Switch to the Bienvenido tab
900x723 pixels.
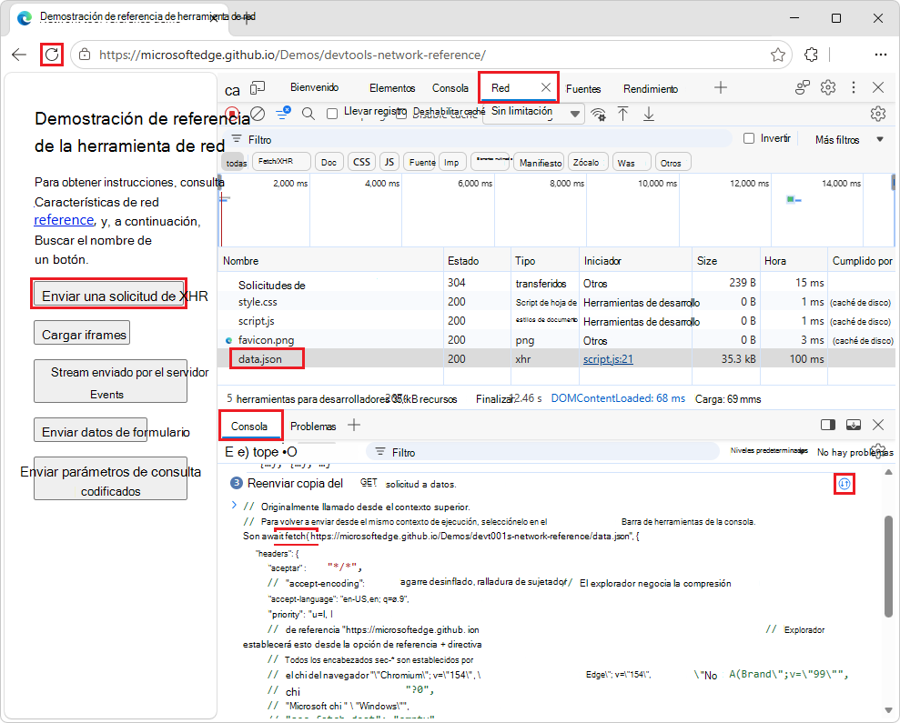click(315, 87)
